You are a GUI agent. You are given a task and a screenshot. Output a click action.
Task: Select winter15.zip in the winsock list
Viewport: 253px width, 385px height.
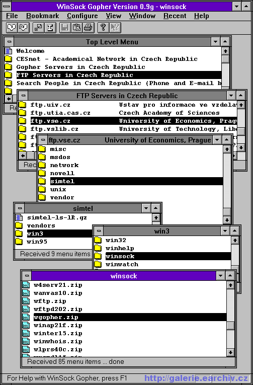tap(58, 334)
